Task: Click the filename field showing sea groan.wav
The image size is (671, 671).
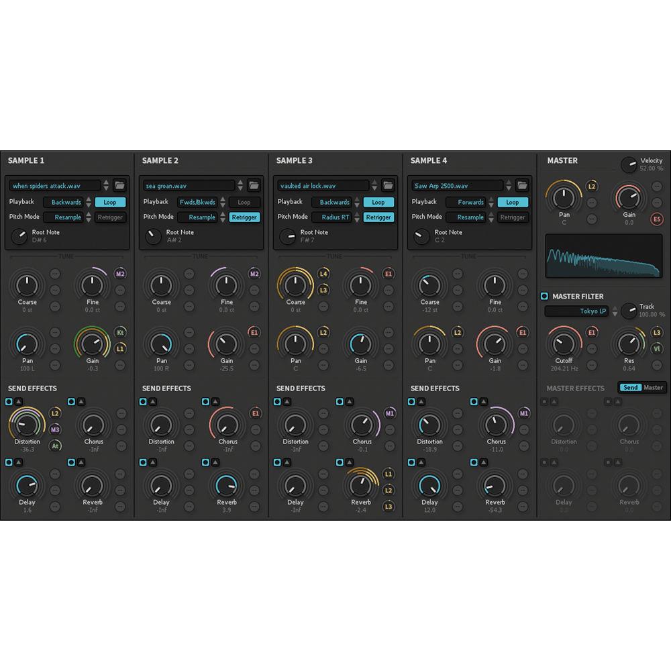Action: pos(188,185)
